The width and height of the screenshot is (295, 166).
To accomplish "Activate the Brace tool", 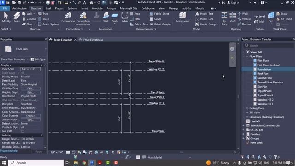I will coord(44,19).
